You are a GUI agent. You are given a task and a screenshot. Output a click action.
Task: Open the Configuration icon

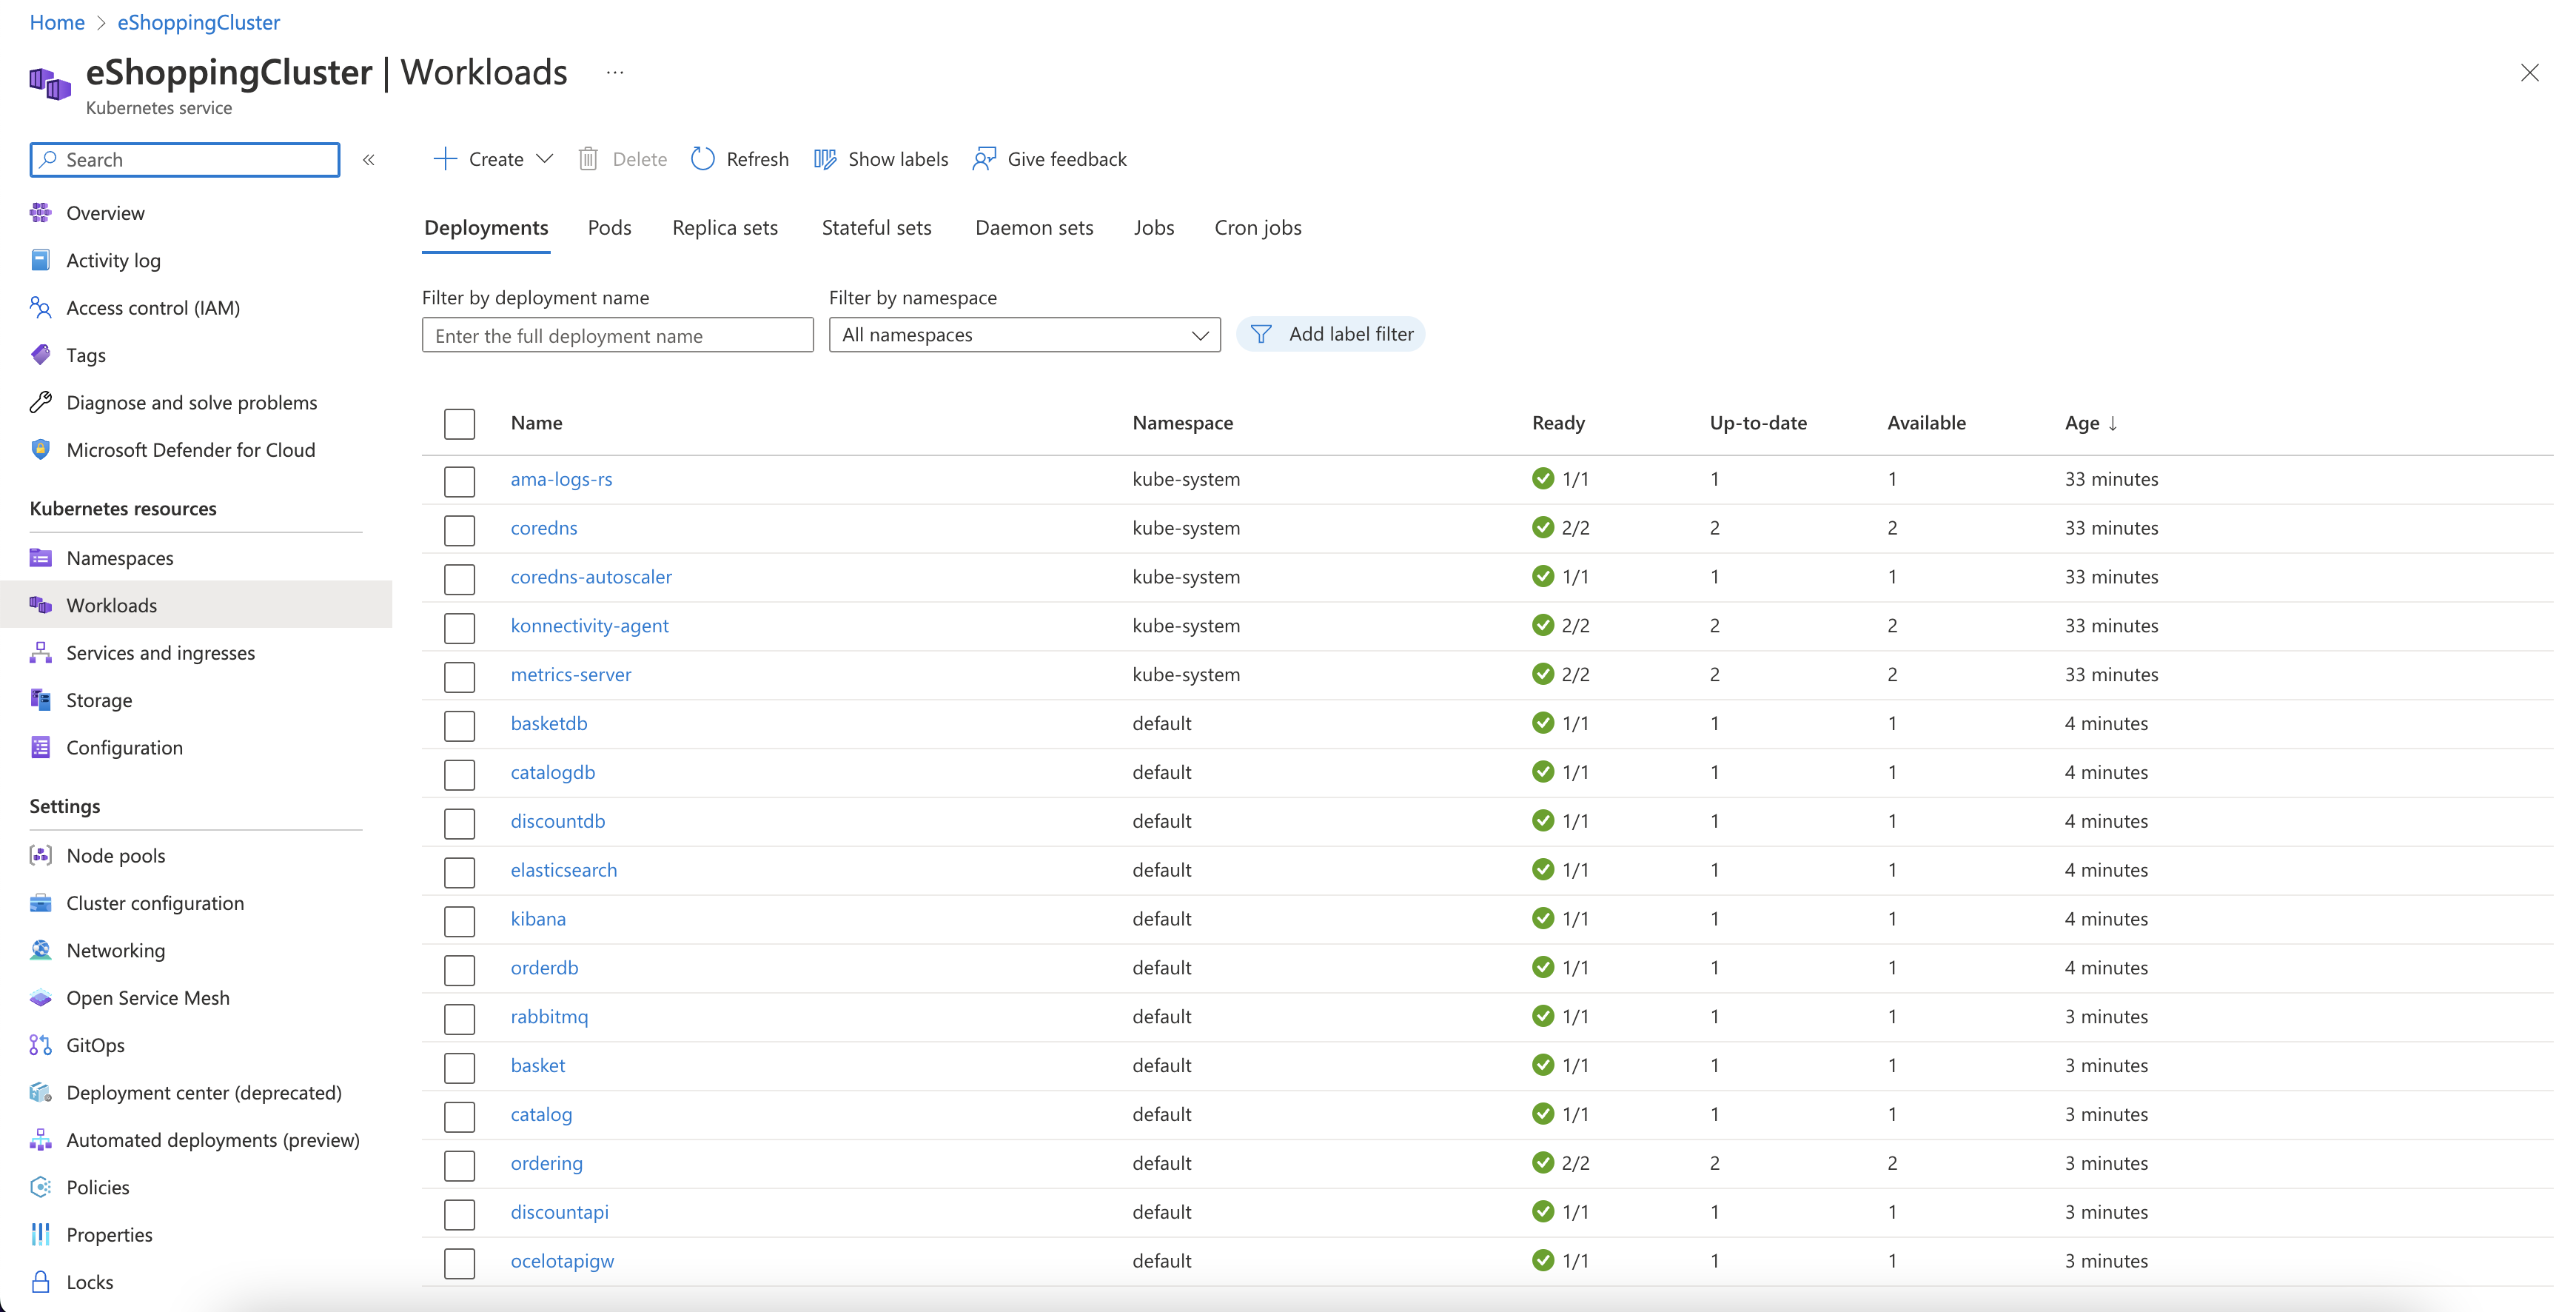40,748
